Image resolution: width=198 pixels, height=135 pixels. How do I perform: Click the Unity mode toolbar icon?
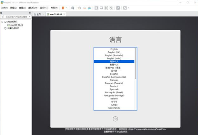pos(111,8)
